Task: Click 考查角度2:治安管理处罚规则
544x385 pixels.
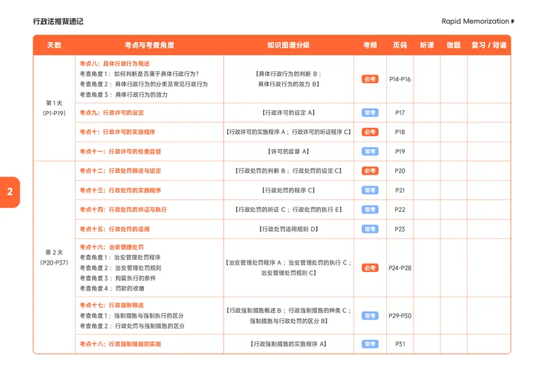Action: tap(120, 268)
